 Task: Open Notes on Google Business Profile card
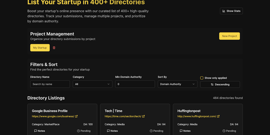pyautogui.click(x=40, y=131)
